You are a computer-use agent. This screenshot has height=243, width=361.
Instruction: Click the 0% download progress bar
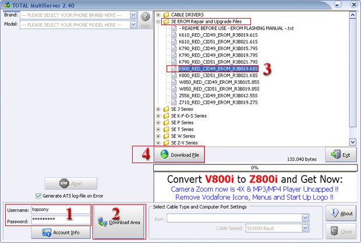(255, 168)
